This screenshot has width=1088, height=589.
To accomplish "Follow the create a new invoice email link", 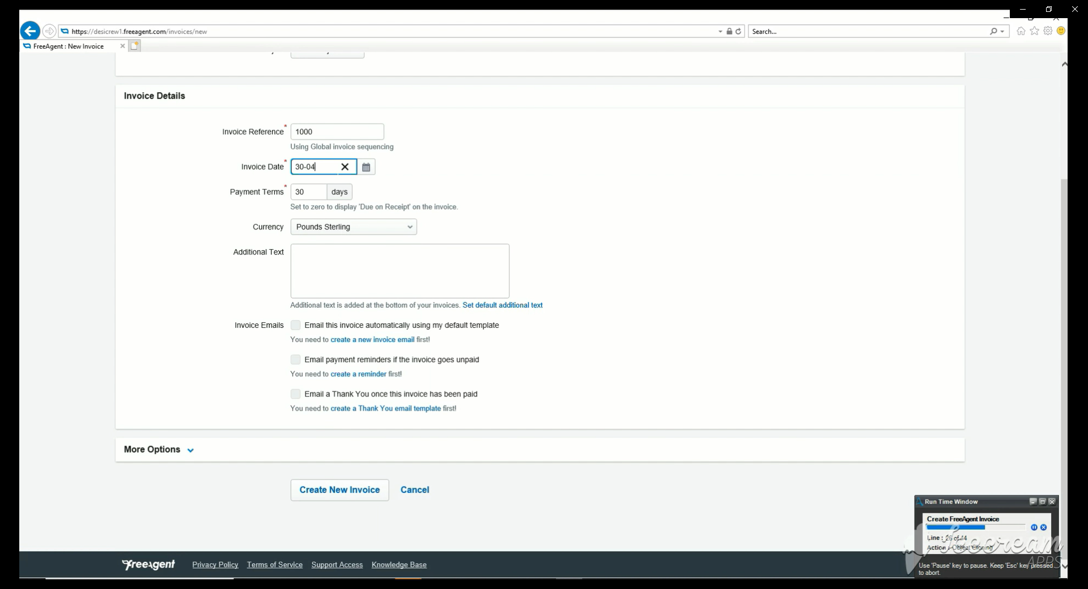I will 372,340.
